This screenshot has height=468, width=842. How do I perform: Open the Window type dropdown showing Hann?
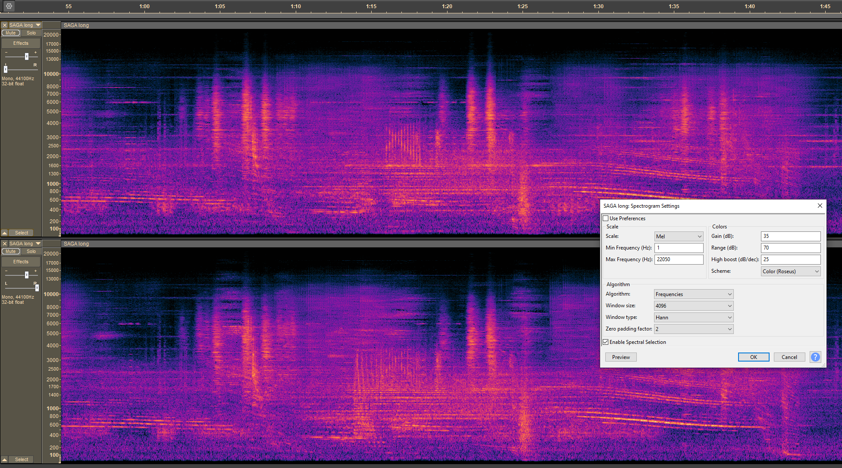coord(693,317)
